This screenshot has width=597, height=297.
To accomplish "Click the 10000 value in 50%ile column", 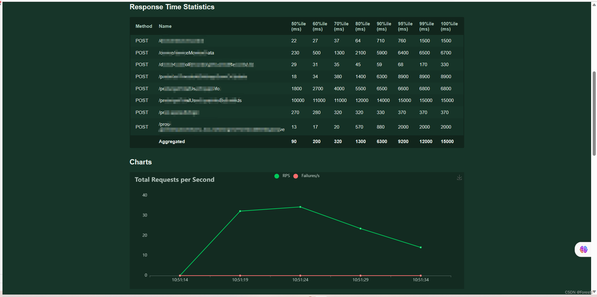I will [298, 100].
